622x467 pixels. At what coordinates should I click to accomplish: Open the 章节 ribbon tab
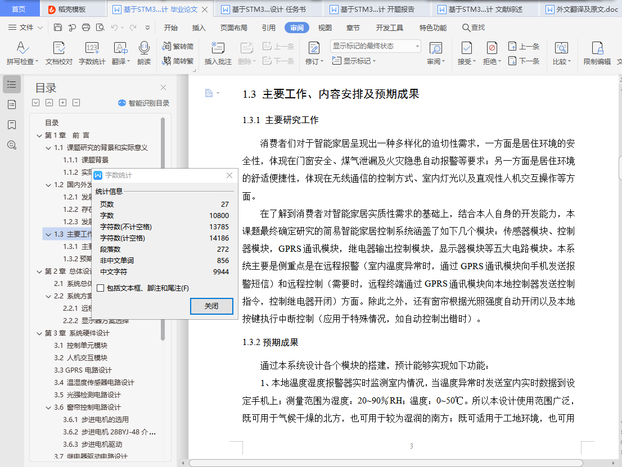point(353,28)
